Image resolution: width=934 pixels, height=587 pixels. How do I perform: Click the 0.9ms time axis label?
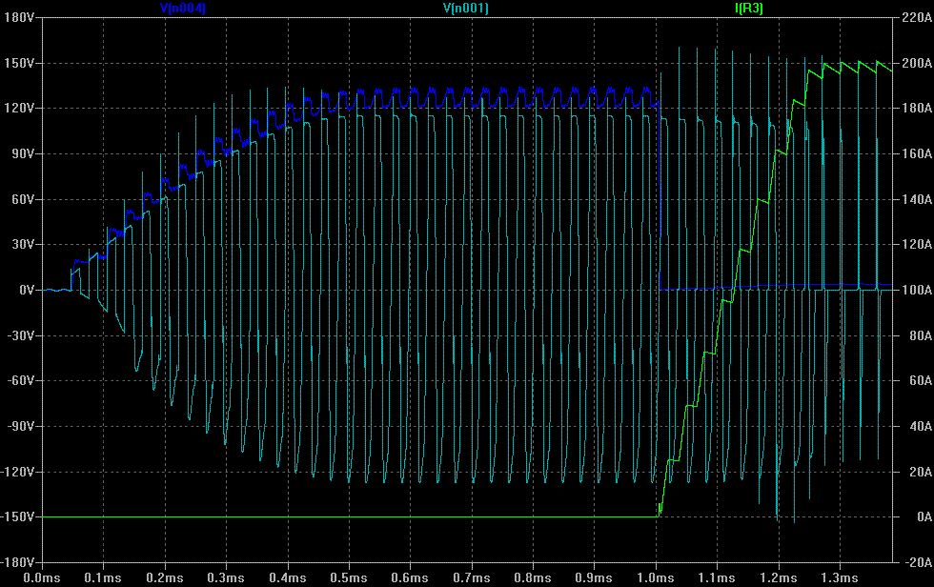click(594, 578)
